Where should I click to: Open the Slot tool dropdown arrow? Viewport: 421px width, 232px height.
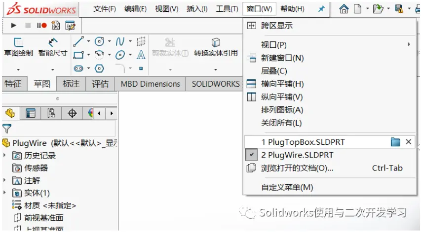click(x=88, y=68)
